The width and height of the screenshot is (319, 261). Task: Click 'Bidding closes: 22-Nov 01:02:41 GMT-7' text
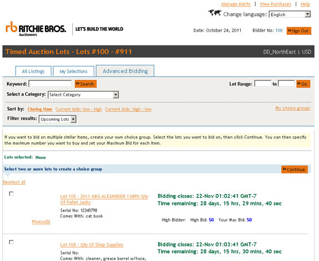click(207, 196)
